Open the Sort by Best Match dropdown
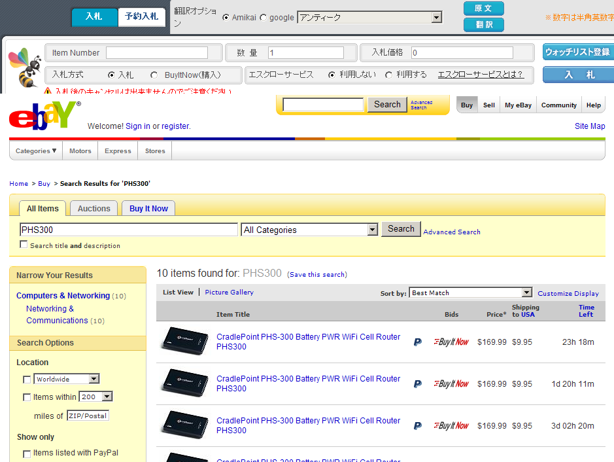This screenshot has width=614, height=462. point(471,293)
